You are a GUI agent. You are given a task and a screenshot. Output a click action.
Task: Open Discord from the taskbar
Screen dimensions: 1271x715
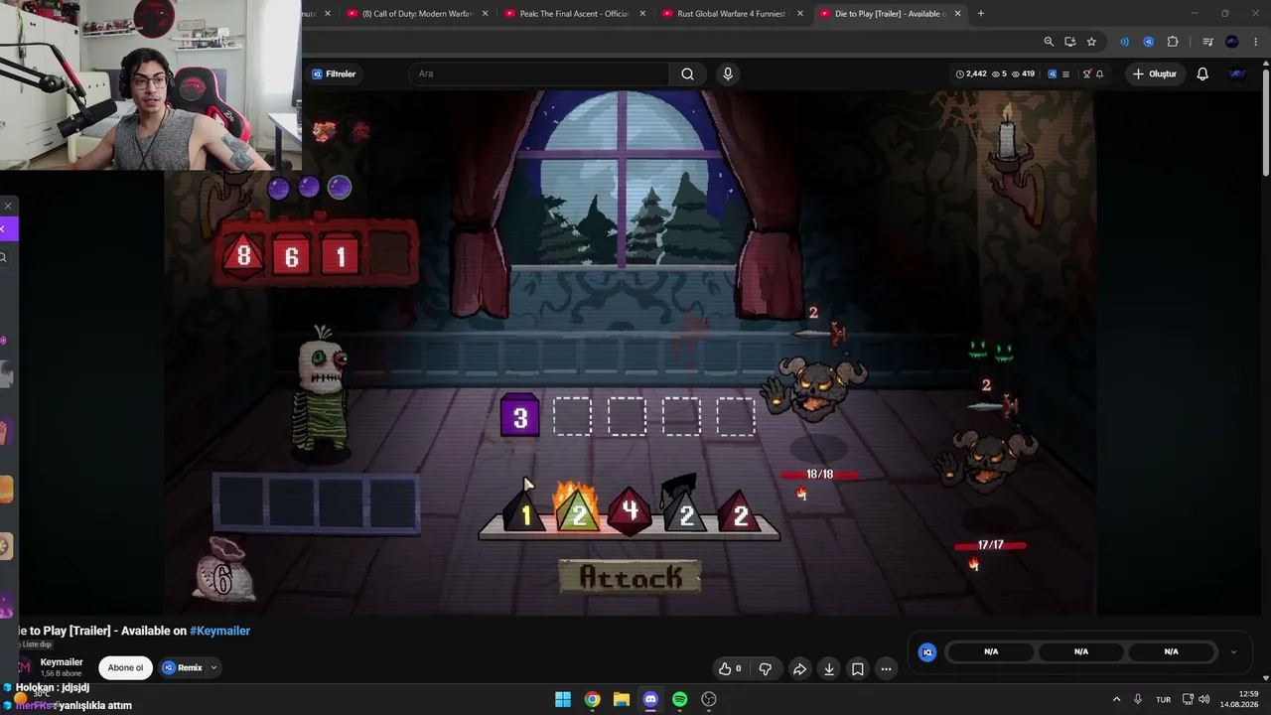[x=650, y=699]
